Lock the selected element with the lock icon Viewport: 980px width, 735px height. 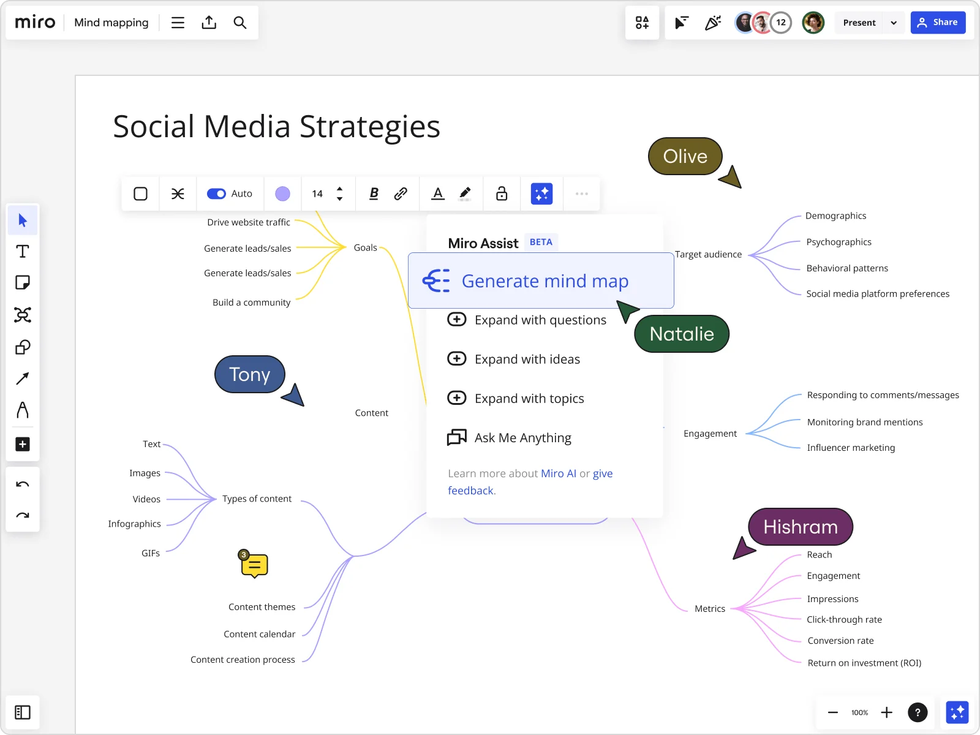pyautogui.click(x=501, y=194)
